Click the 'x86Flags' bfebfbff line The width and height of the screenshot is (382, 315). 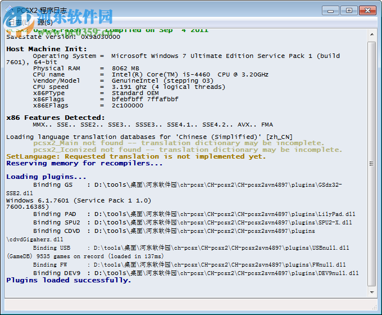pyautogui.click(x=106, y=100)
